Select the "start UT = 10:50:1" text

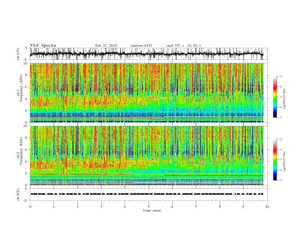(x=184, y=45)
